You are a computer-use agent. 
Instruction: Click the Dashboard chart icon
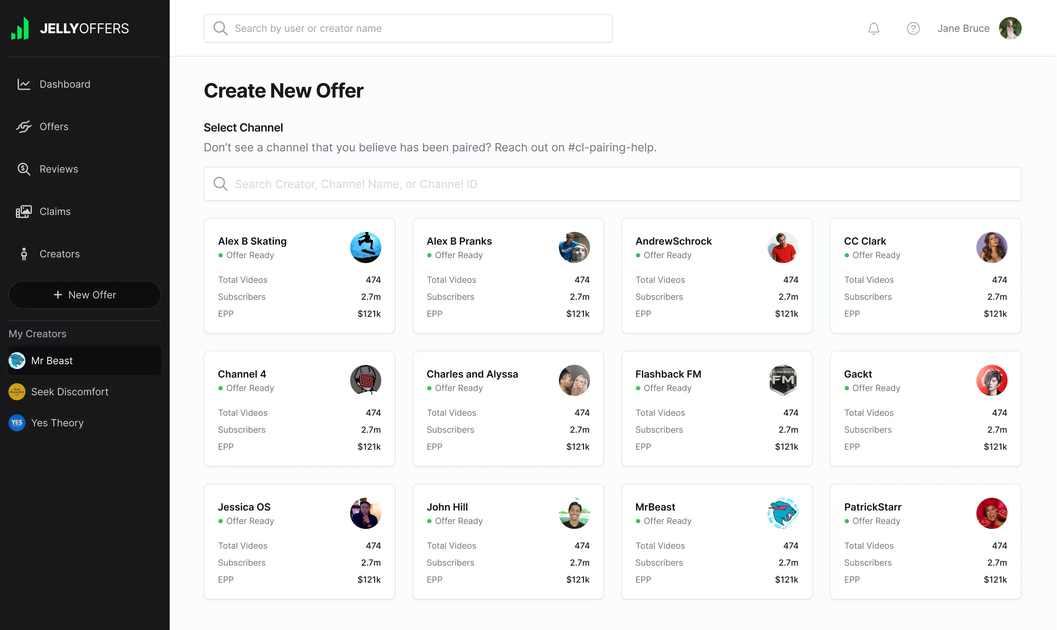[24, 84]
